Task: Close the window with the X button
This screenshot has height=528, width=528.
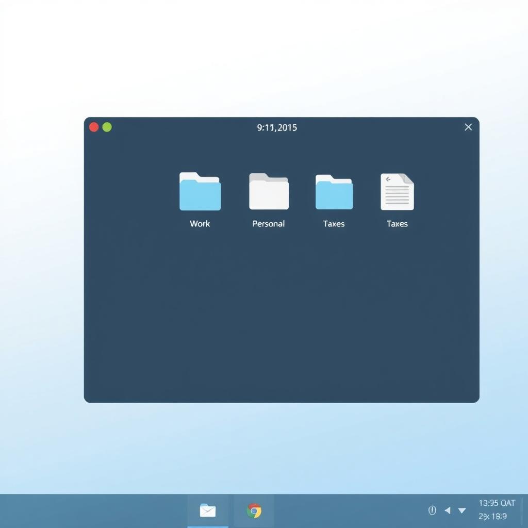Action: click(468, 127)
